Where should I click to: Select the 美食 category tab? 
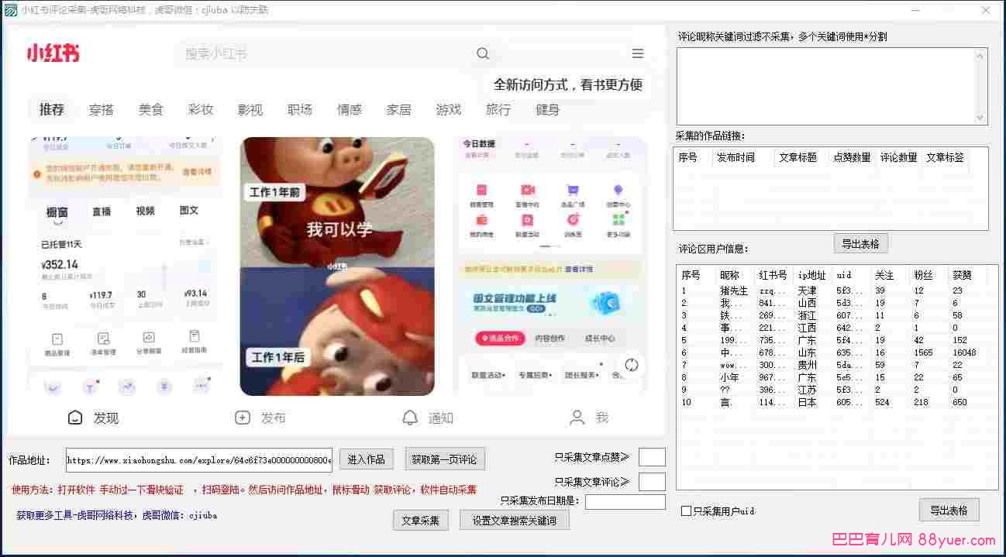[151, 109]
